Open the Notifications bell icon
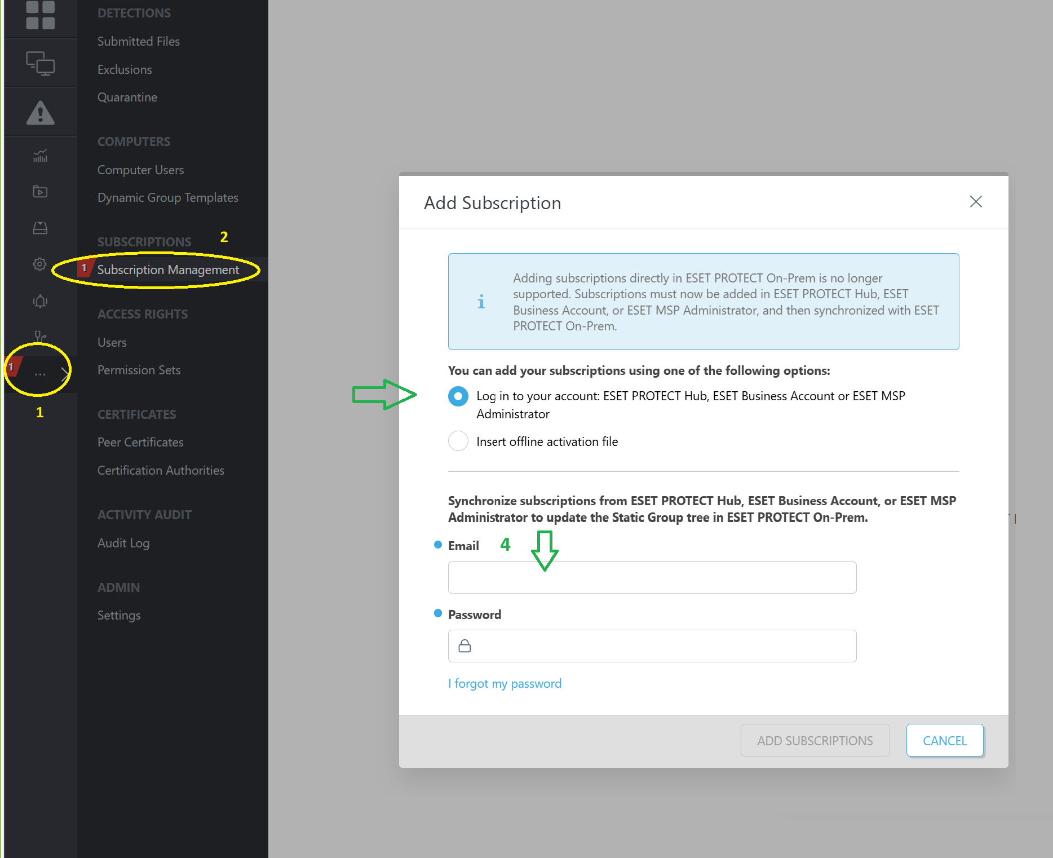Viewport: 1053px width, 858px height. point(40,301)
